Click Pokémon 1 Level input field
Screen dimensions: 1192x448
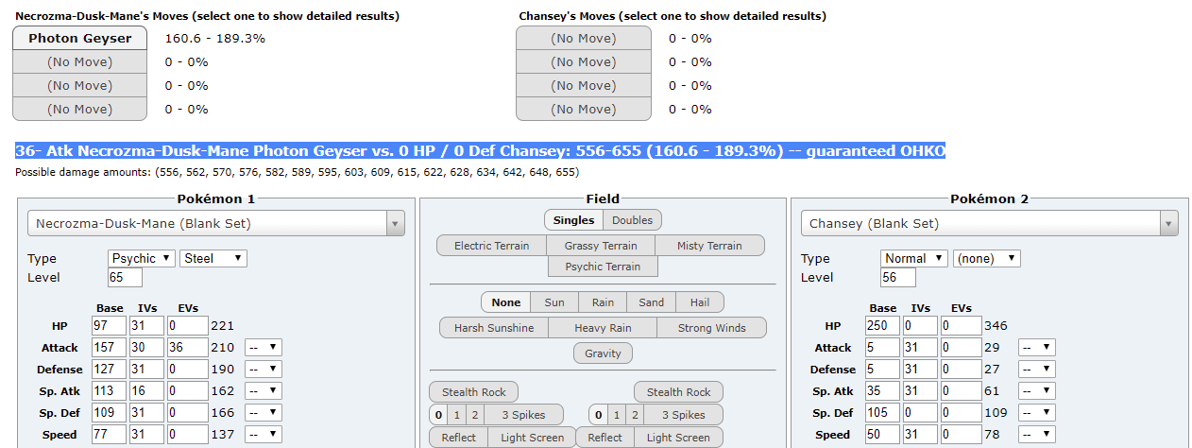(x=125, y=278)
